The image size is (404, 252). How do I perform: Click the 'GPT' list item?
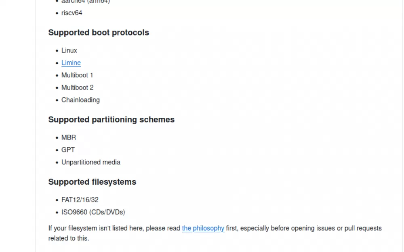68,150
